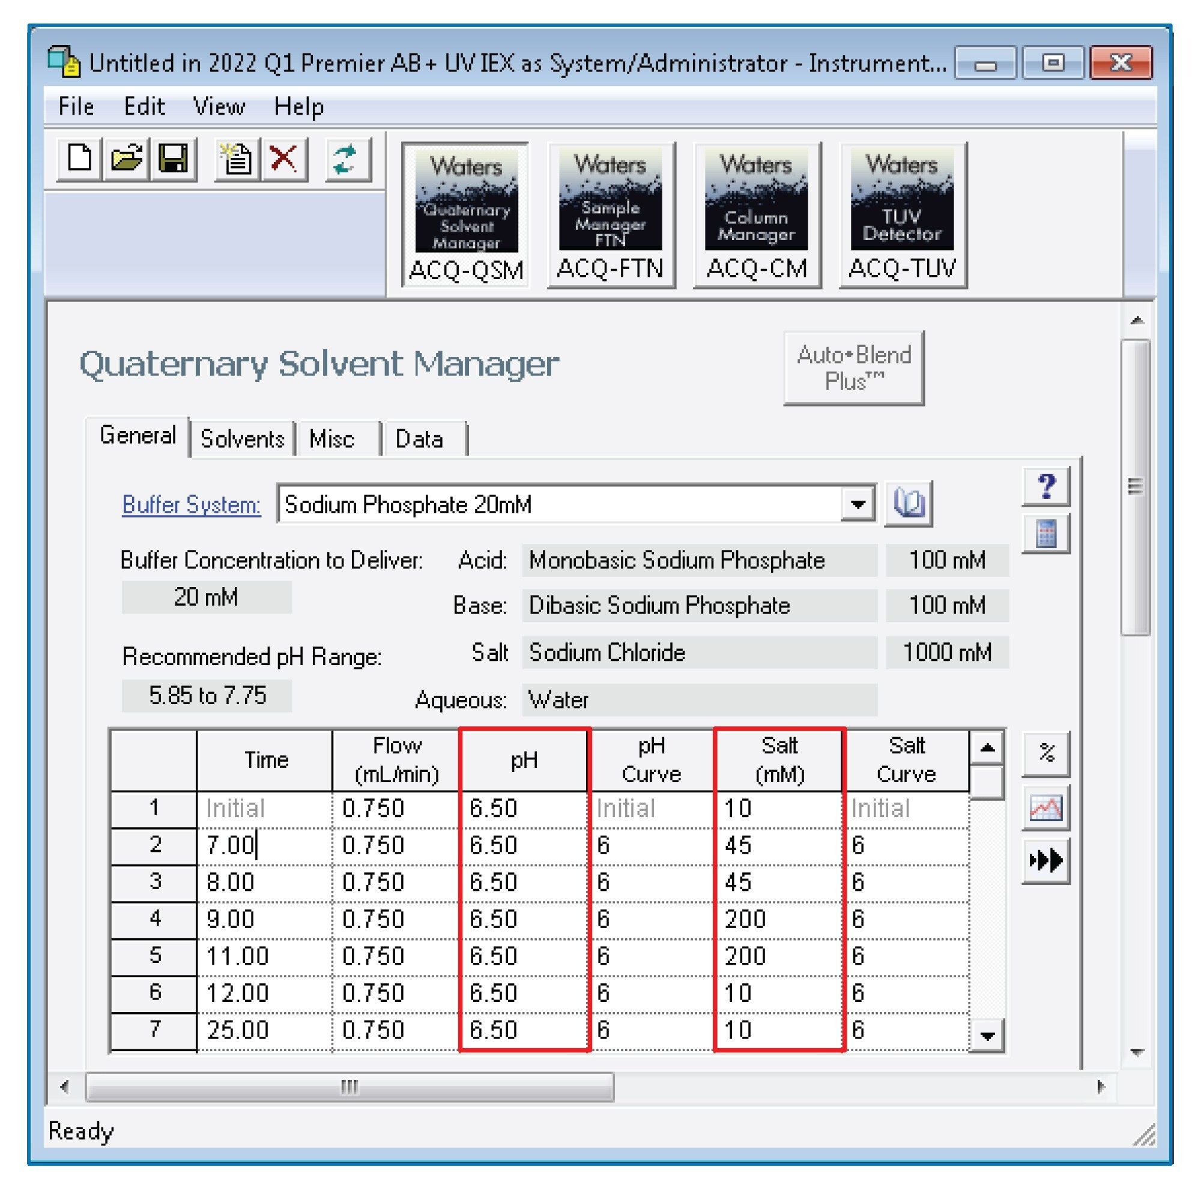1201x1194 pixels.
Task: Click the horizontal scrollbar left arrow
Action: (x=64, y=1087)
